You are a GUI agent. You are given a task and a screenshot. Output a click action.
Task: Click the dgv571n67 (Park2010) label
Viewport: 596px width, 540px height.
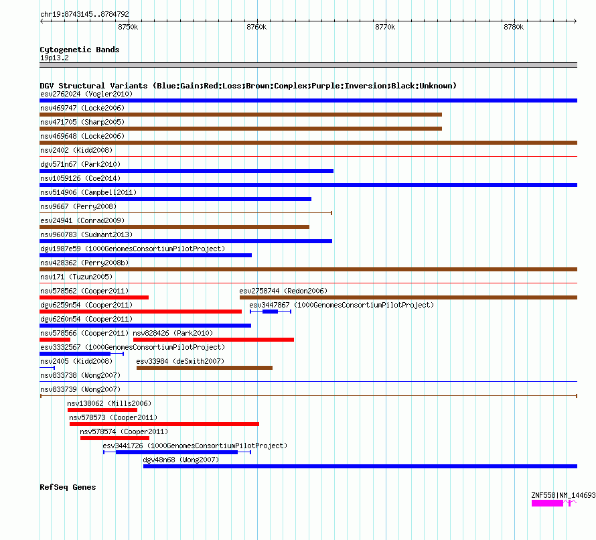[x=80, y=164]
